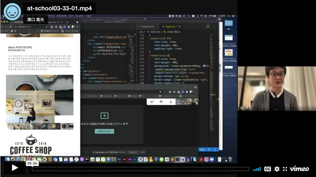Seek along the video progress bar

(140, 169)
